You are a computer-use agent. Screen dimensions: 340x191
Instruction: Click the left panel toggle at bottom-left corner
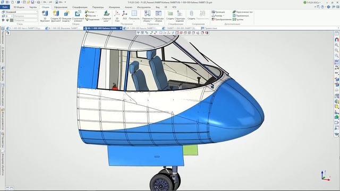pyautogui.click(x=7, y=188)
